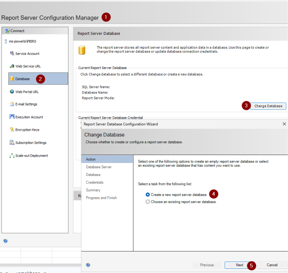Click the Encryption Keys key icon
Image resolution: width=288 pixels, height=273 pixels.
pos(12,130)
